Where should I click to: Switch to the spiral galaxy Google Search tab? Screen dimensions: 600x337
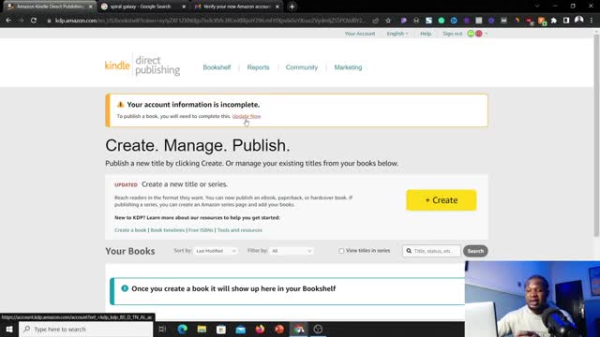click(x=142, y=7)
